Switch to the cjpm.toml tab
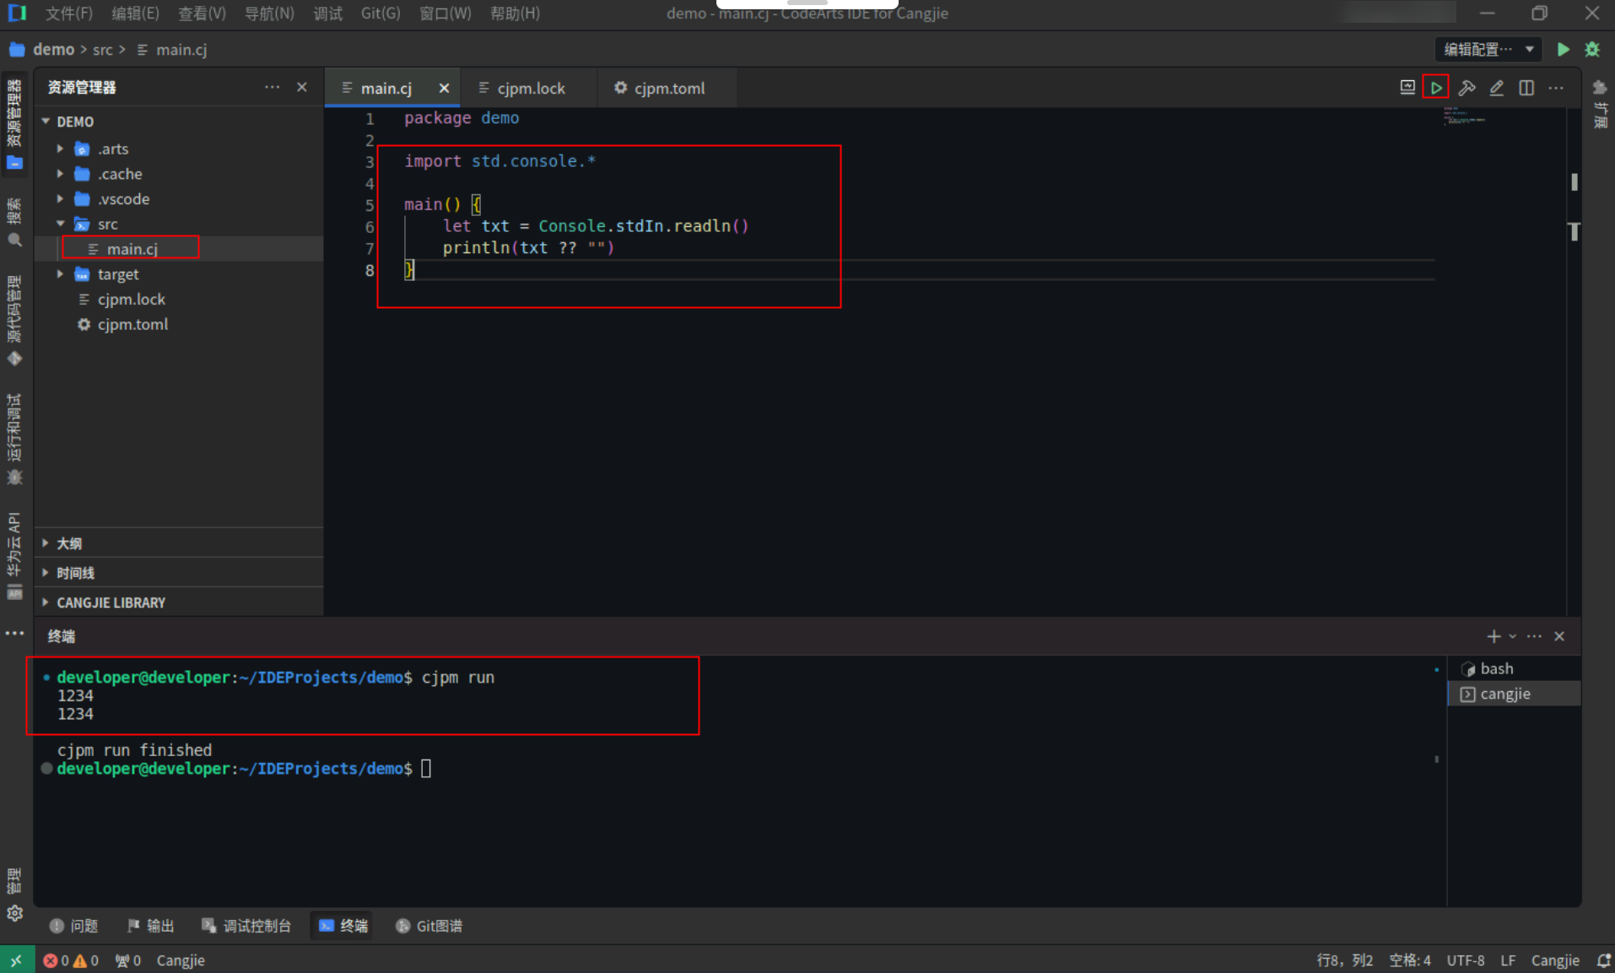This screenshot has width=1615, height=973. 667,89
